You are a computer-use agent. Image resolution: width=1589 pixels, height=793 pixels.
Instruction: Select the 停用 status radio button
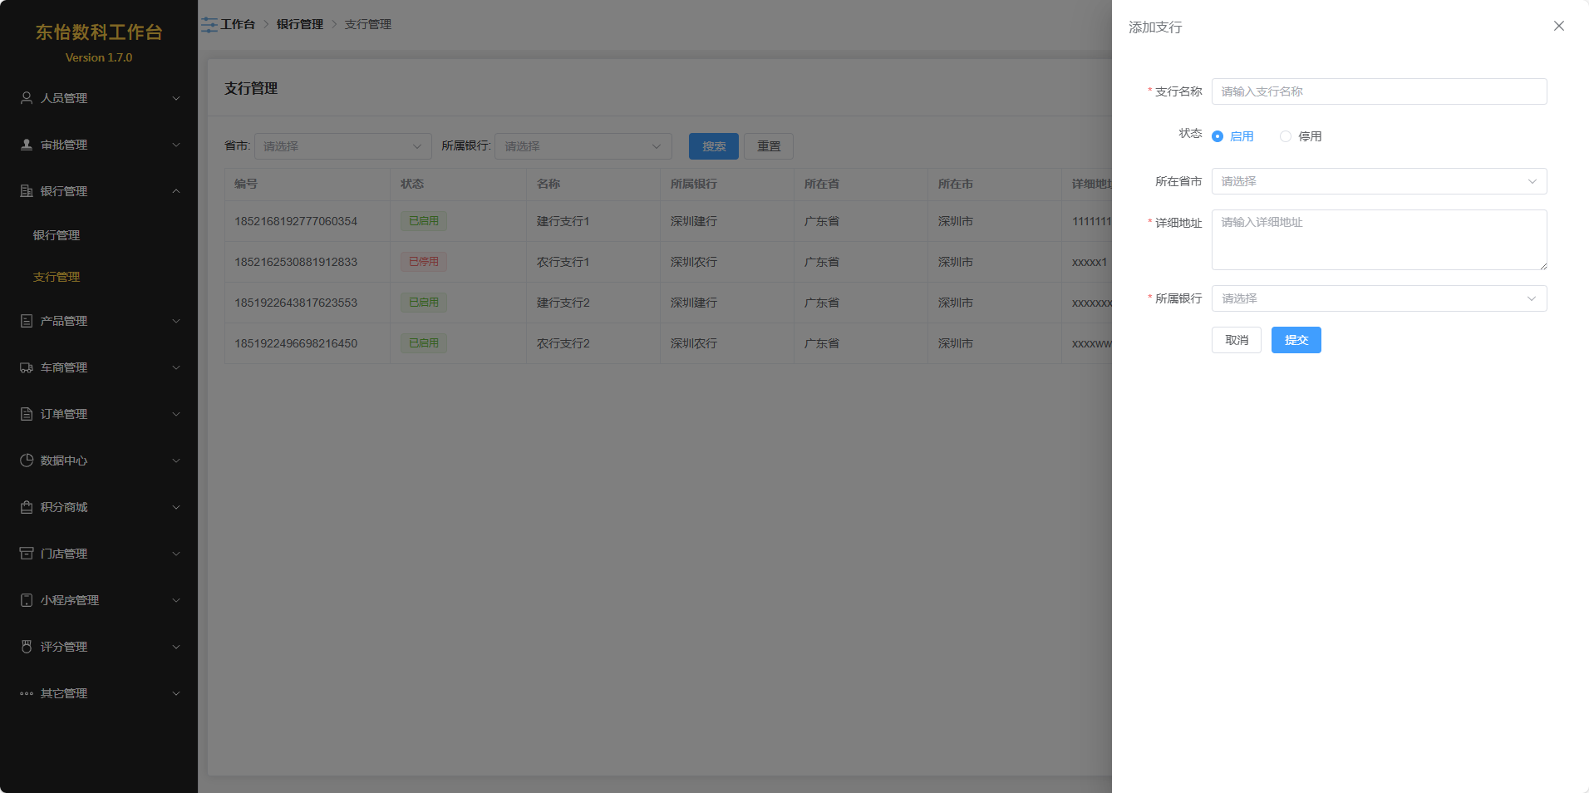1286,136
